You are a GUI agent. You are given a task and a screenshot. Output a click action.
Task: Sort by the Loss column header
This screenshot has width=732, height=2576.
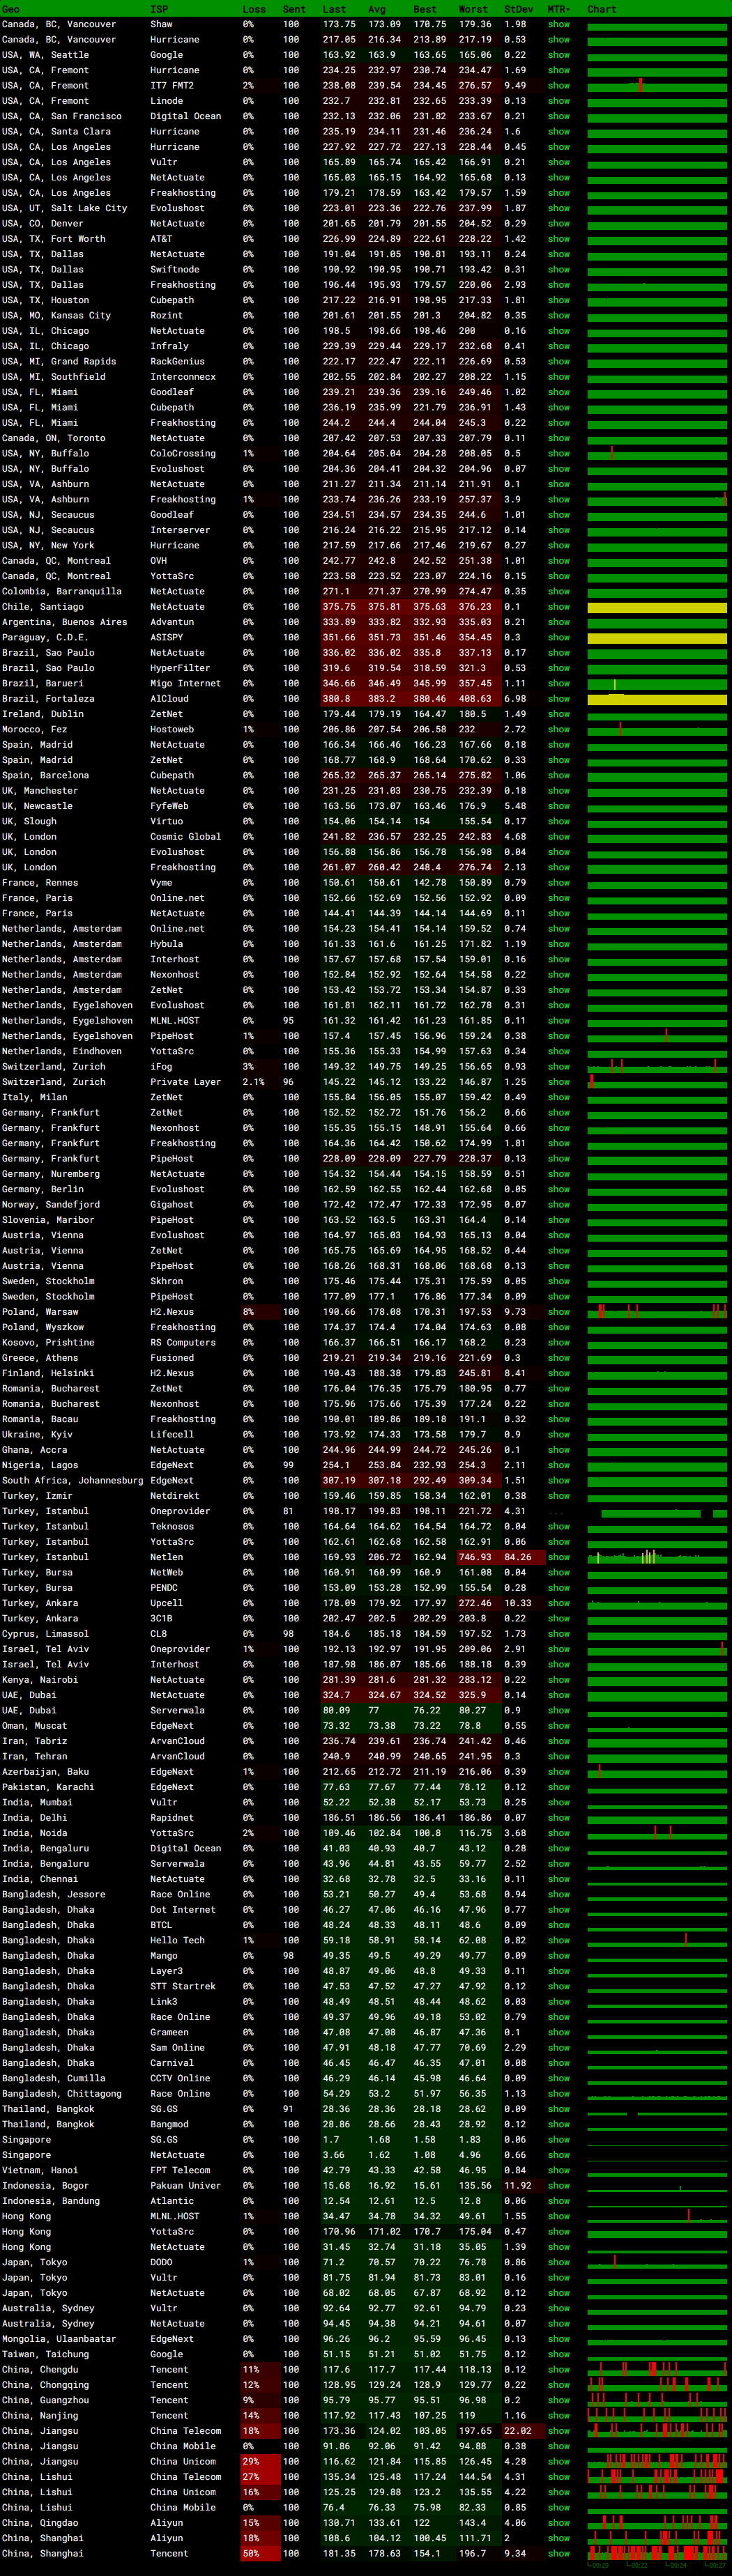pyautogui.click(x=254, y=9)
